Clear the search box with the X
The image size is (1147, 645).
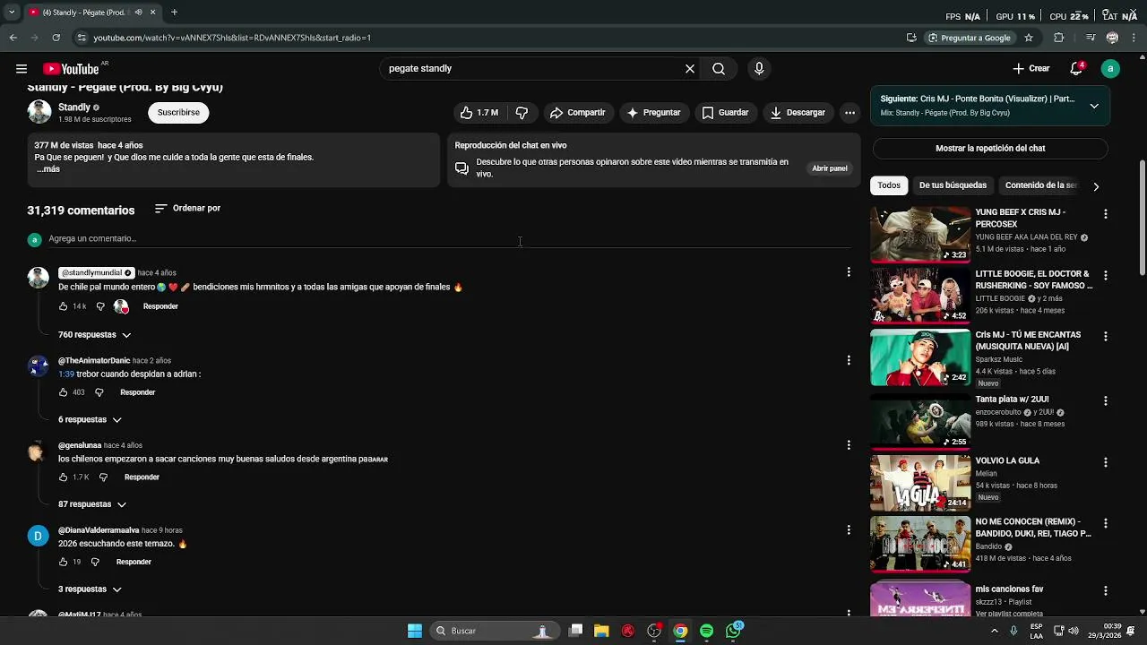click(690, 69)
